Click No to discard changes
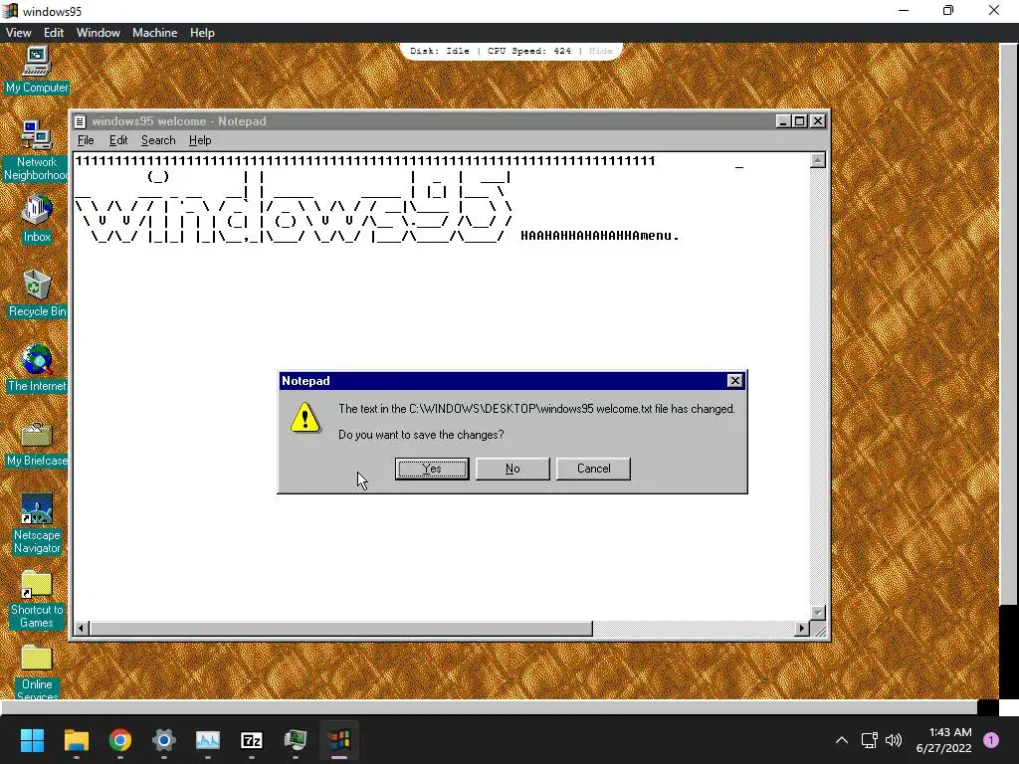Screen dimensions: 1019x764 512,469
